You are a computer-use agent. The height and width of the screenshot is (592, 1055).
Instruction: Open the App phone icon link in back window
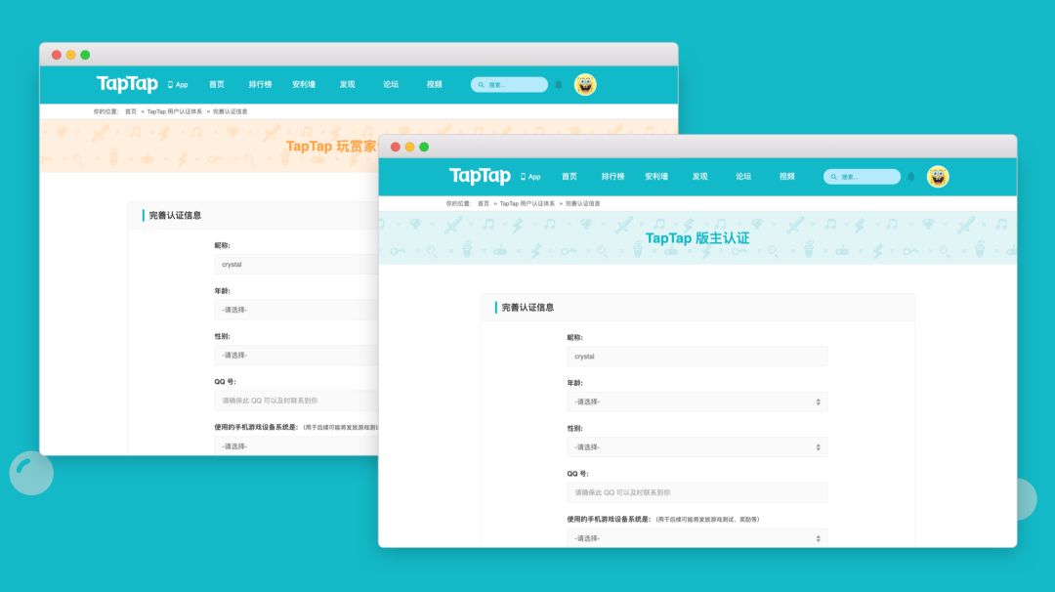click(178, 85)
